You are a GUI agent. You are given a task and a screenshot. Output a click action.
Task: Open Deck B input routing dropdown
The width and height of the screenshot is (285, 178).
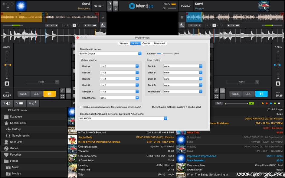click(x=183, y=73)
